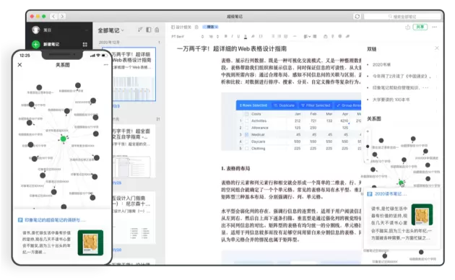The image size is (455, 280).
Task: Click the sync refresh icon in title bar
Action: tap(357, 17)
